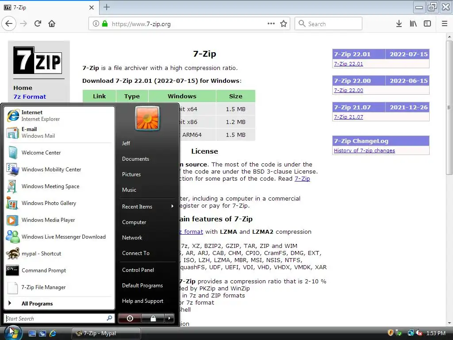Launch Windows Media Player
This screenshot has width=453, height=340.
59,220
